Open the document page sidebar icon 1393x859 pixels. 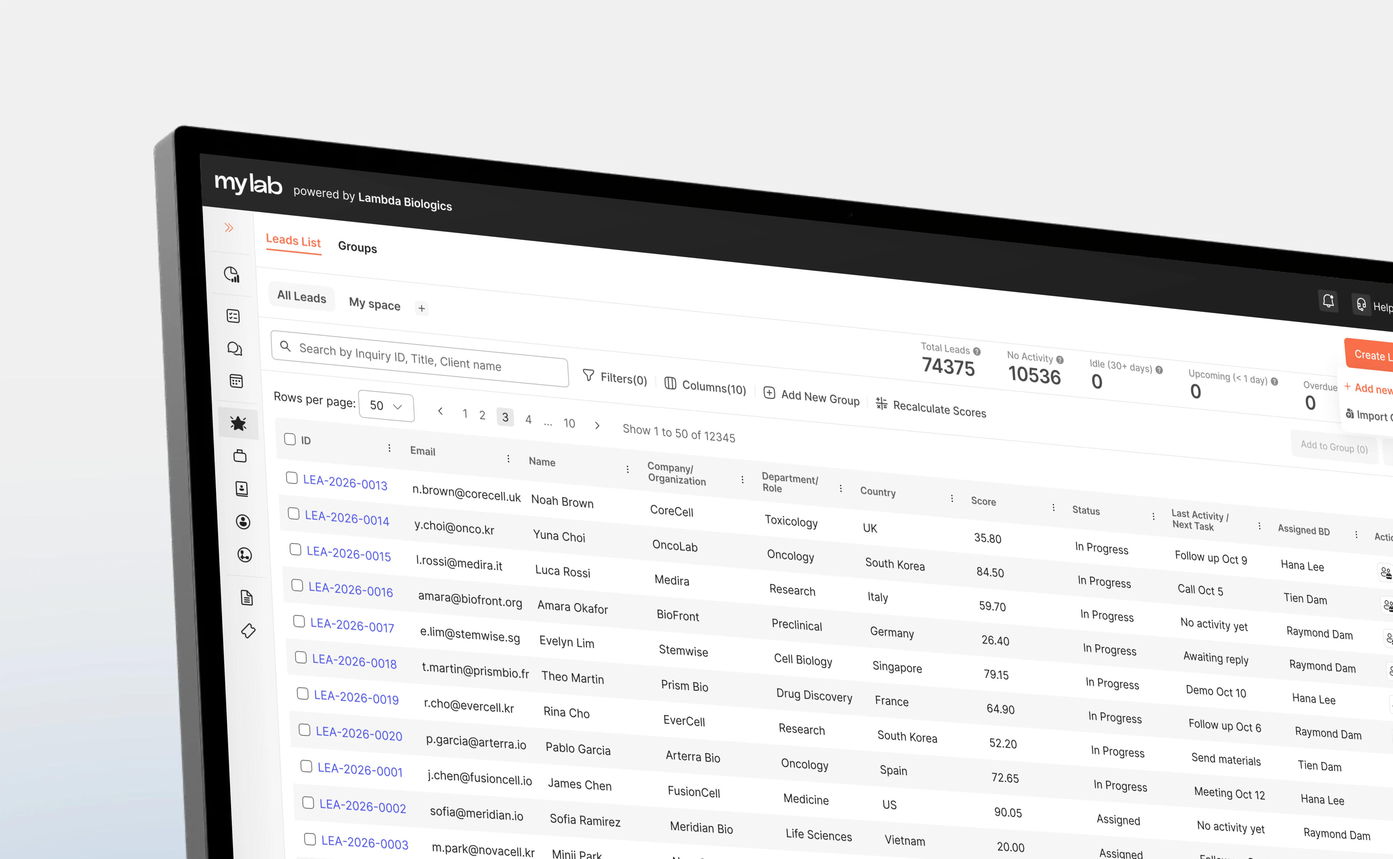246,597
